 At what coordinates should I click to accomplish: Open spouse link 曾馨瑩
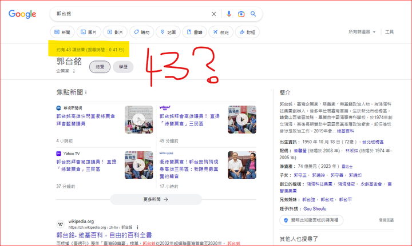(300, 151)
